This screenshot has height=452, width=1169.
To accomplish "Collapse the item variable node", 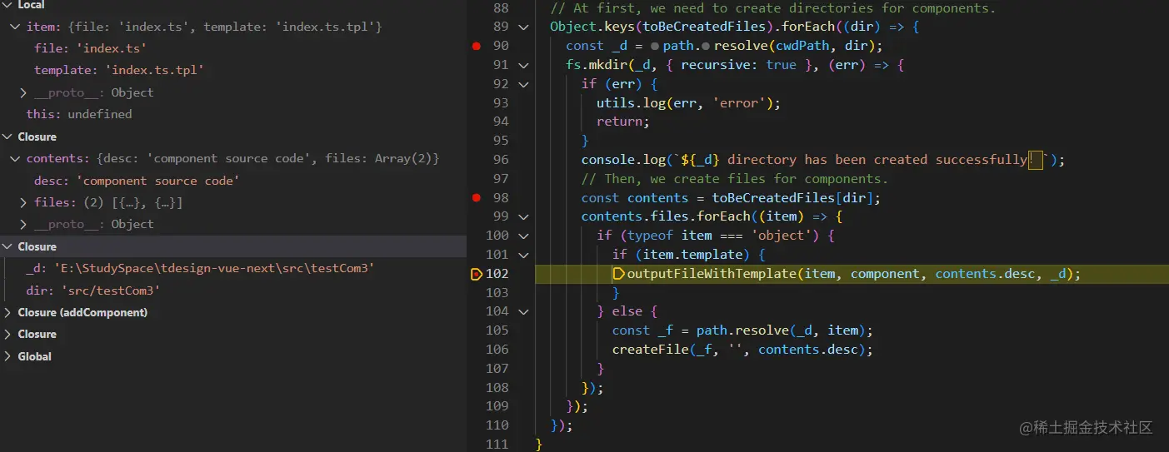I will click(x=16, y=27).
